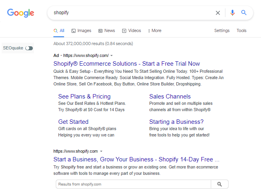Click the Videos icon in search tabs
The width and height of the screenshot is (261, 195).
pyautogui.click(x=124, y=31)
